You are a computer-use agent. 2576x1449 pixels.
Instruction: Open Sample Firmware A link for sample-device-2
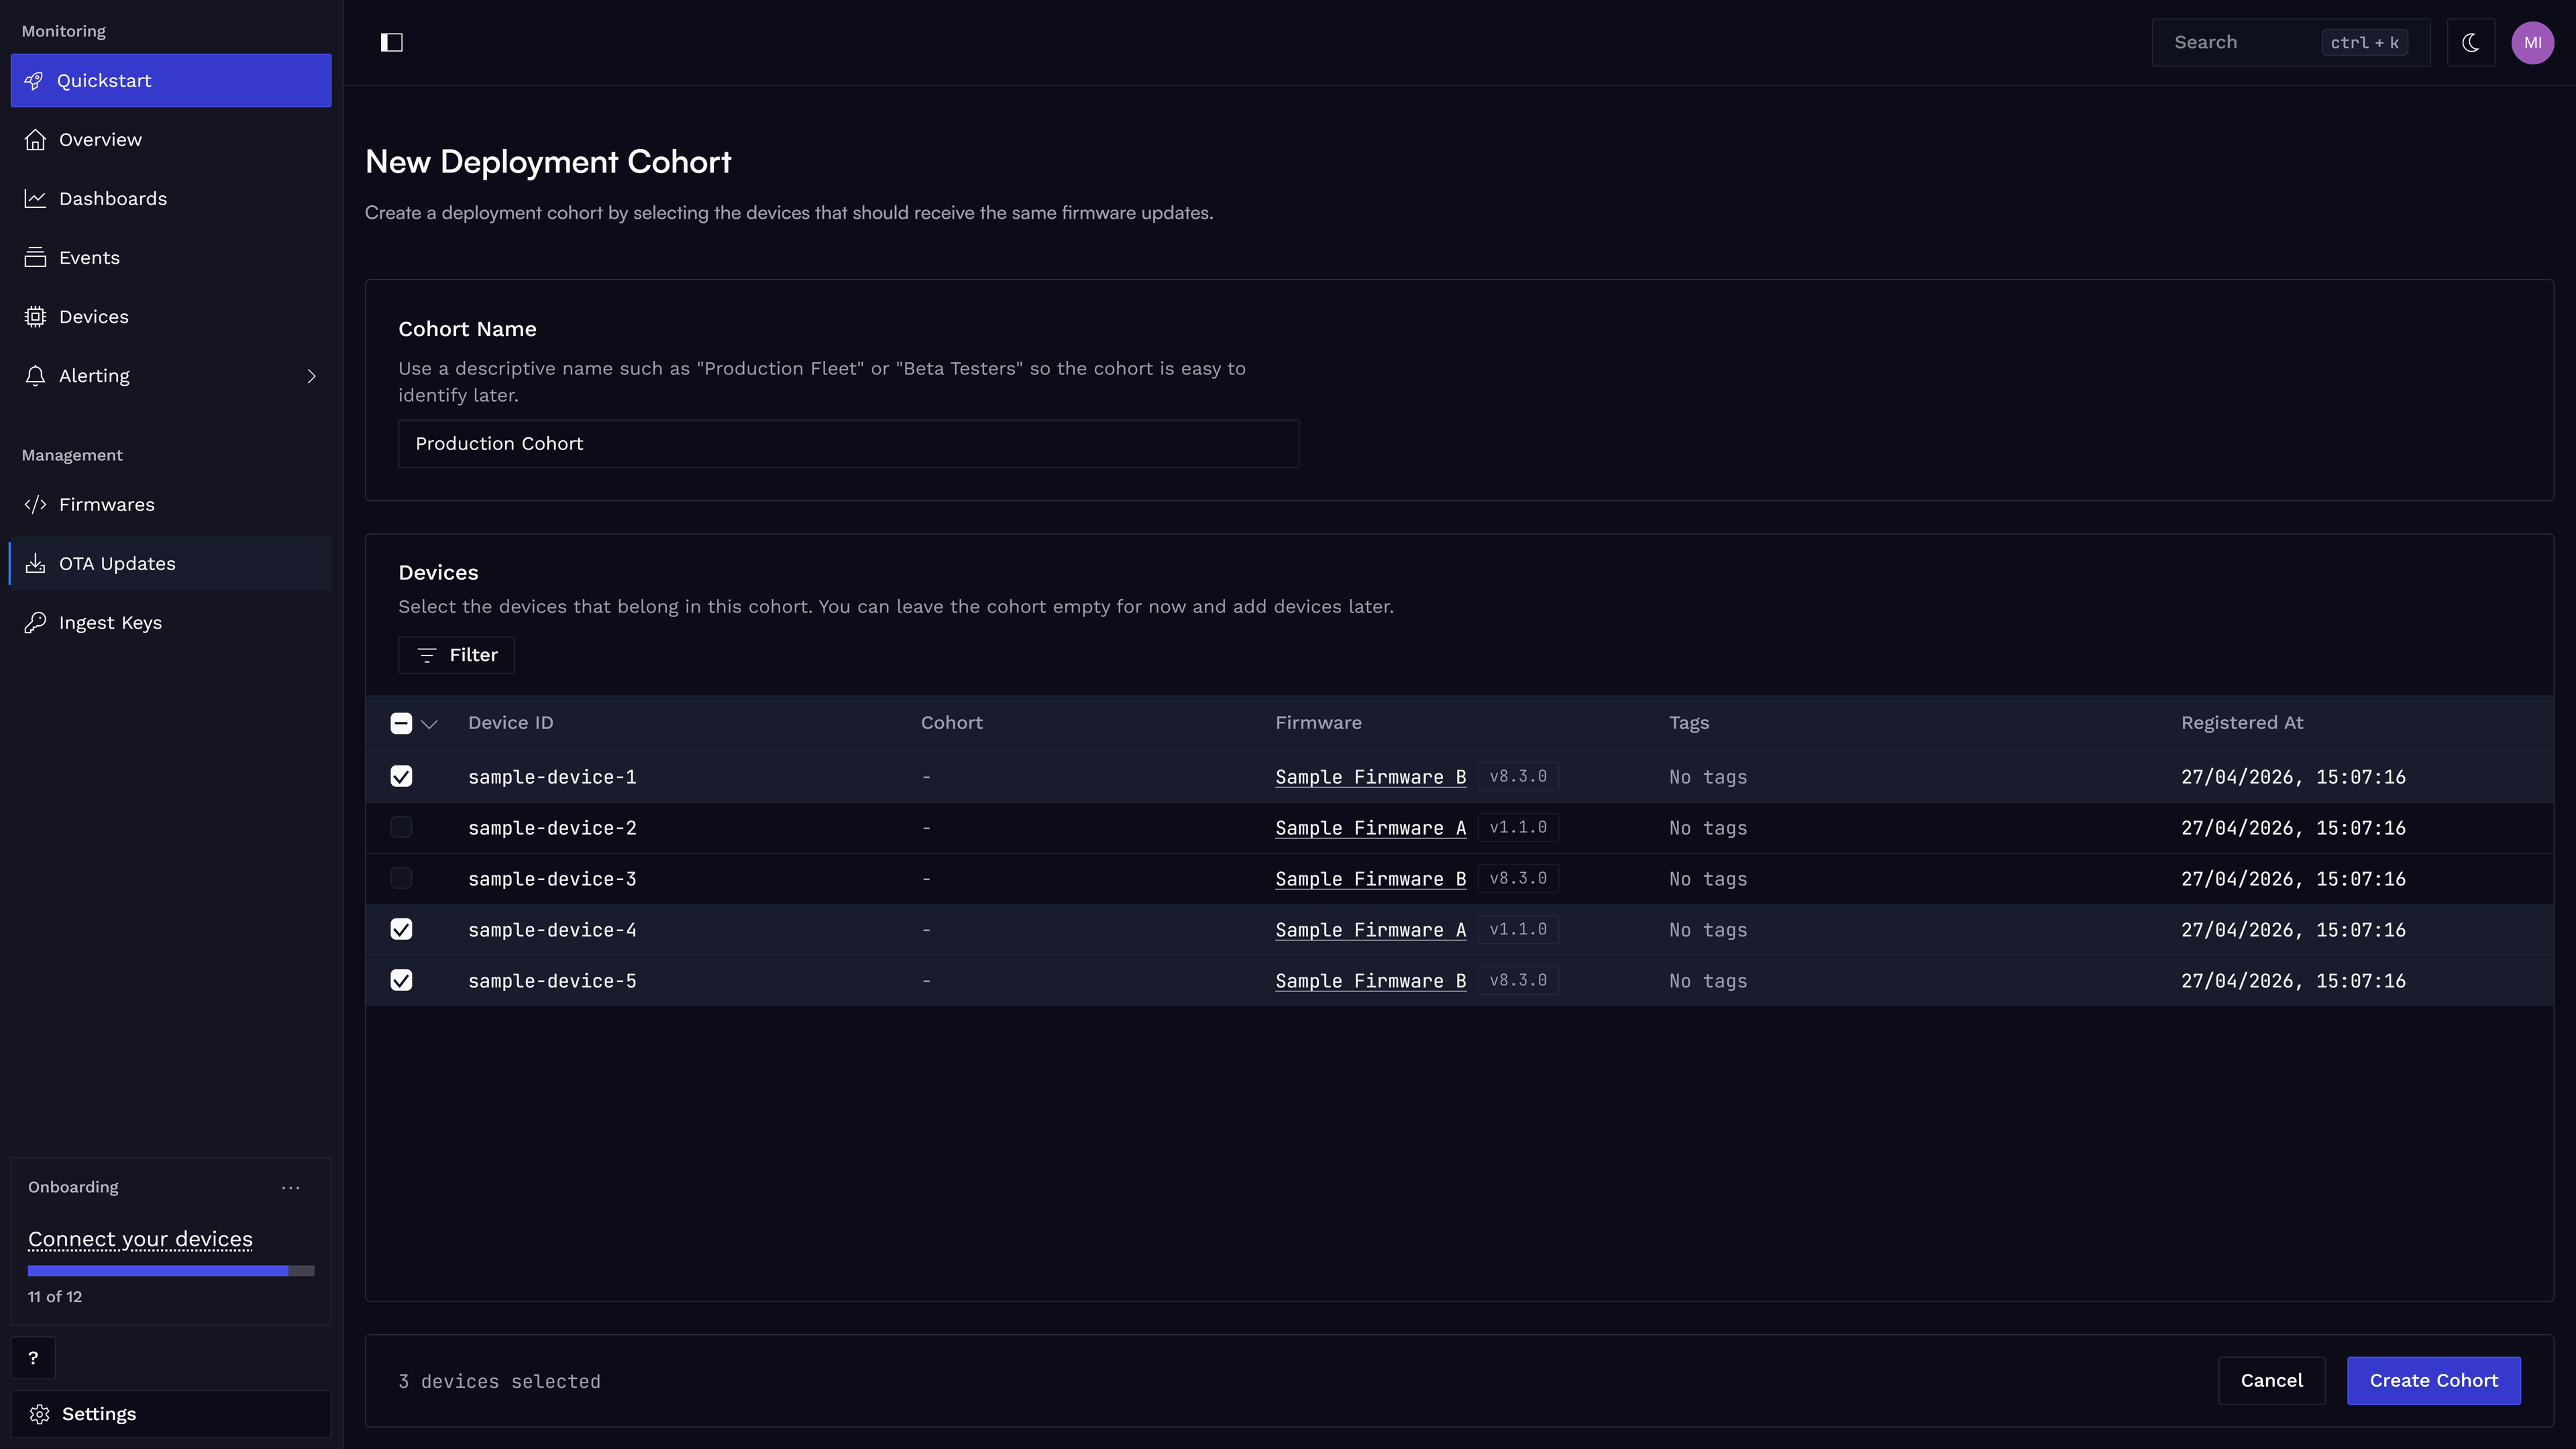tap(1370, 828)
